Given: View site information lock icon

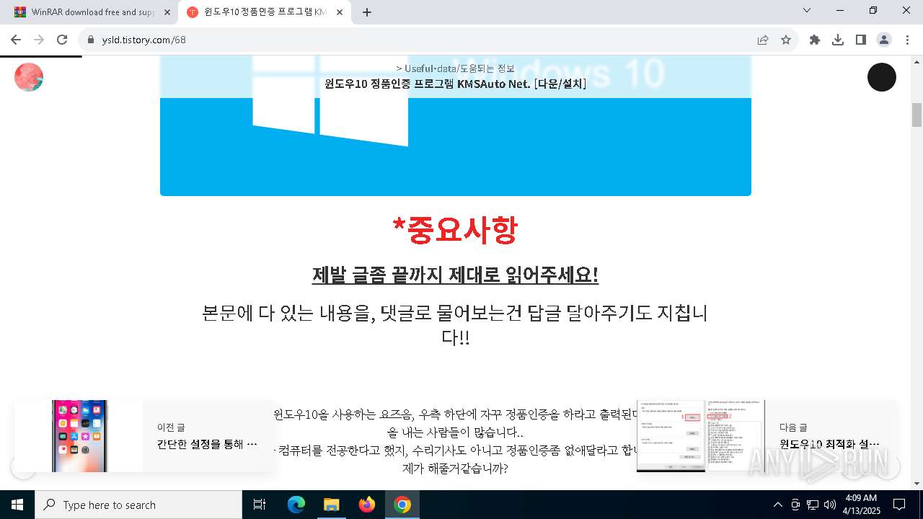Looking at the screenshot, I should pyautogui.click(x=91, y=40).
